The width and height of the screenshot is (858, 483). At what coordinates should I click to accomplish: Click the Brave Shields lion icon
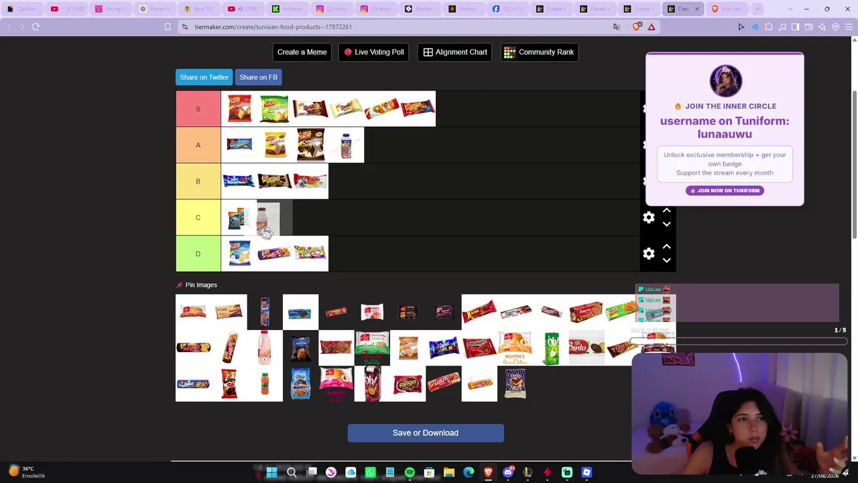(636, 27)
